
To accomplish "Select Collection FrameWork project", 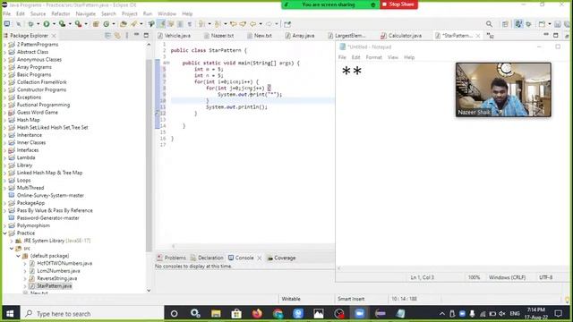I will coord(42,82).
